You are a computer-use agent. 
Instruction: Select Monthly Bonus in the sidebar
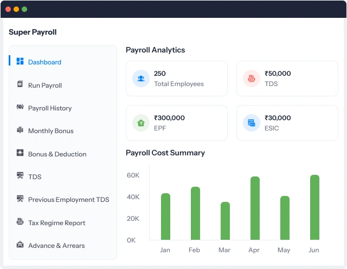50,131
